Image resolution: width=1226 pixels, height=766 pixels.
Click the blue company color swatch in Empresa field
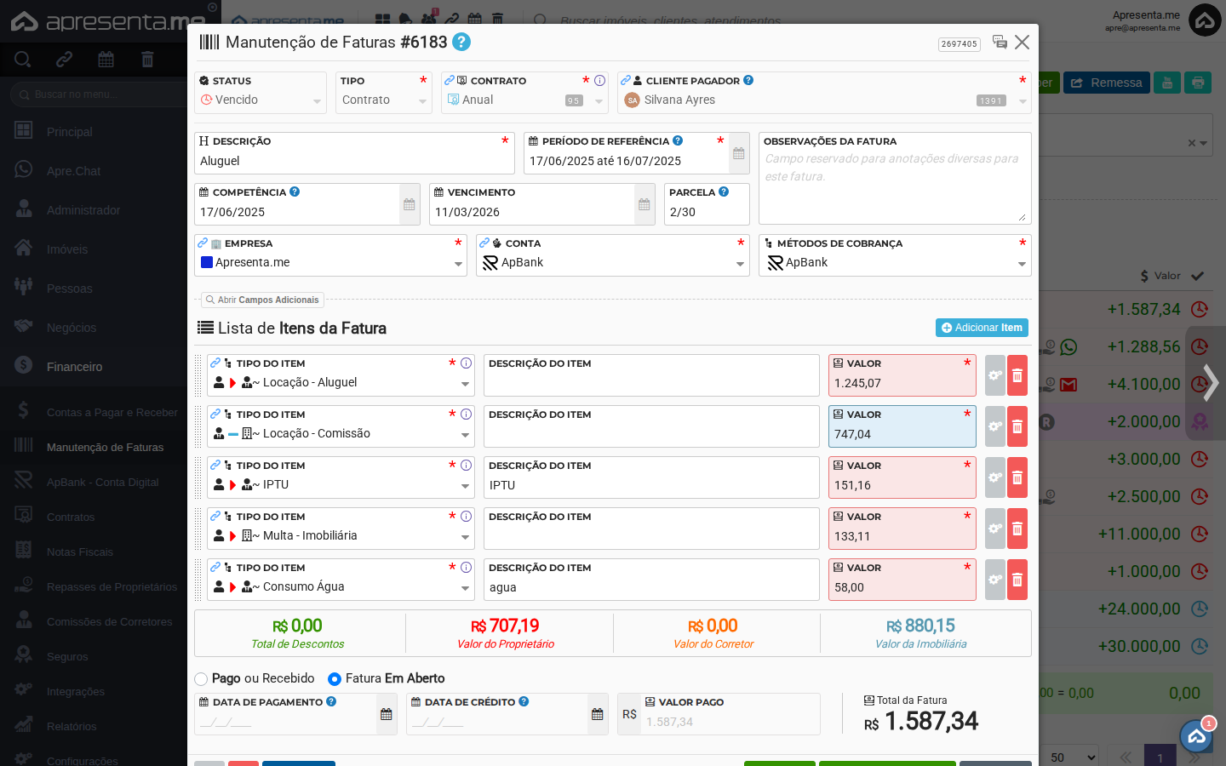[205, 262]
